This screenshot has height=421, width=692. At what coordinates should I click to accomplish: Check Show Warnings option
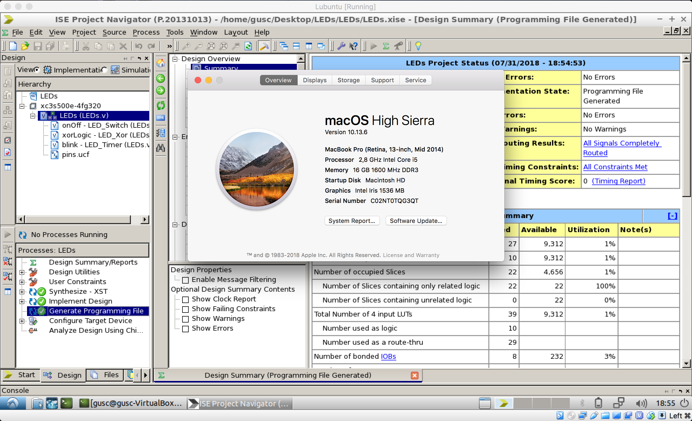(185, 319)
